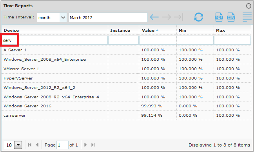Jump to latest time period arrow
The width and height of the screenshot is (254, 152).
179,17
